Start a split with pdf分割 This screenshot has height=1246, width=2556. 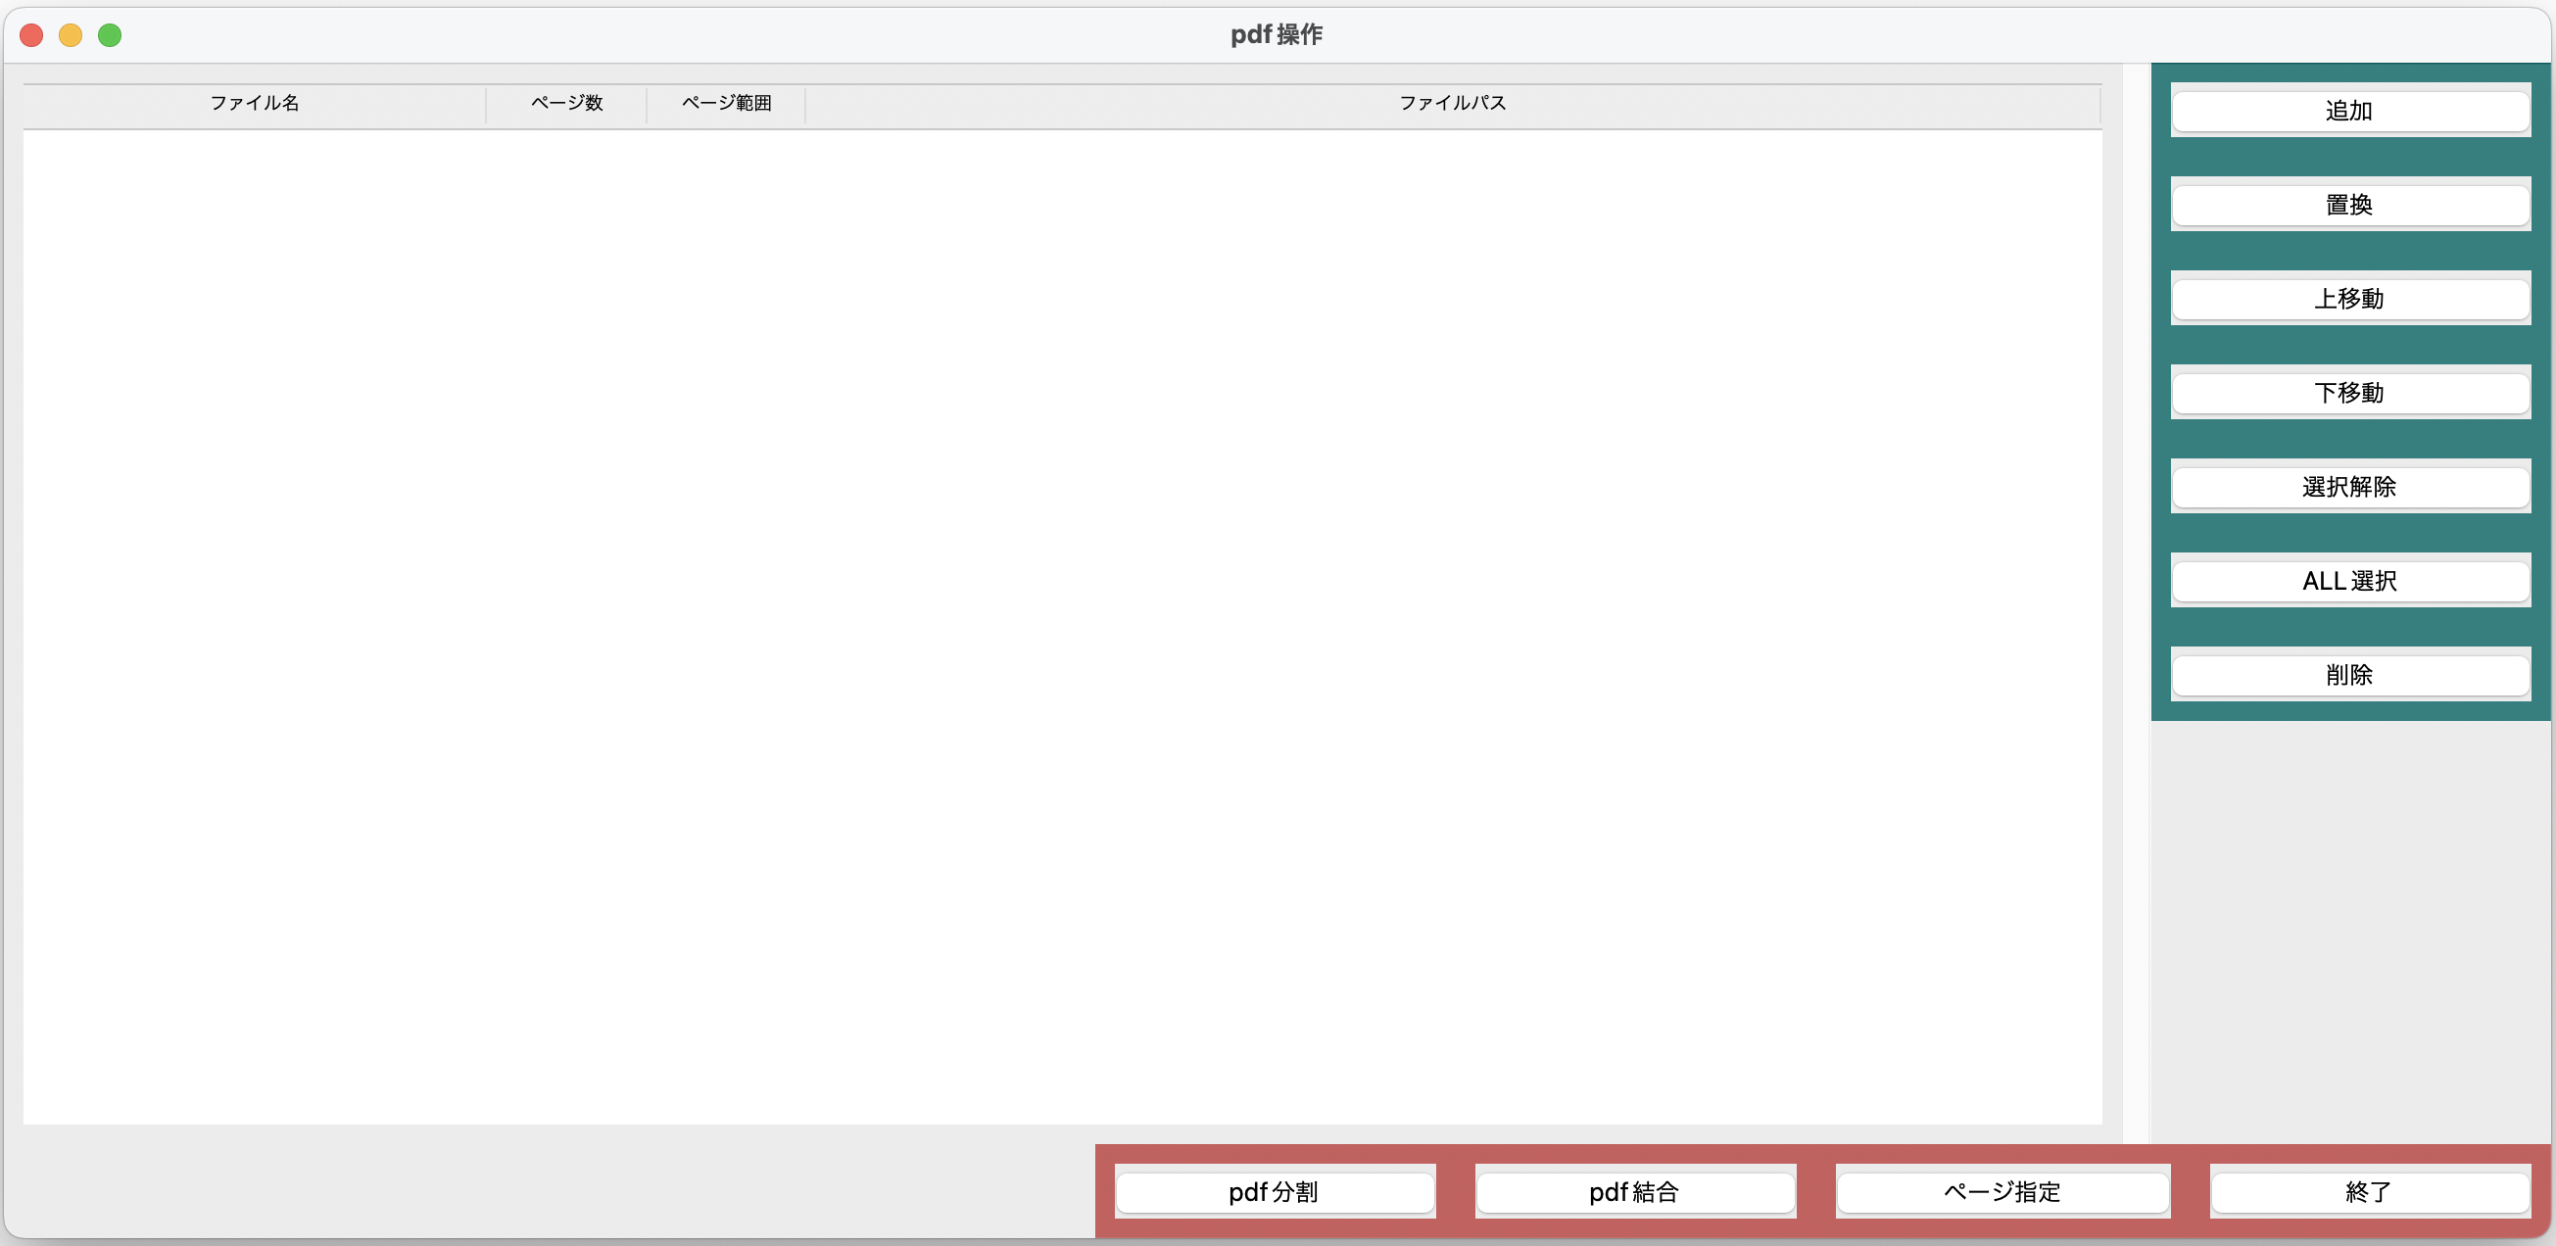pyautogui.click(x=1275, y=1192)
